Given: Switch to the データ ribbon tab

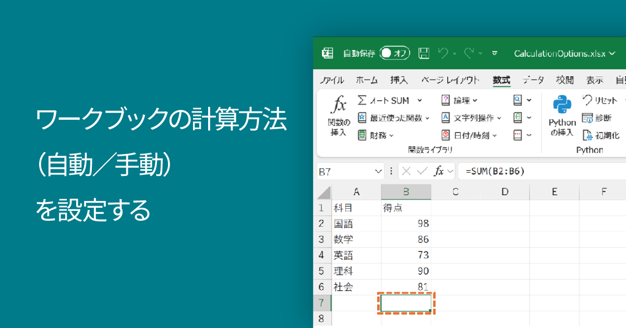Looking at the screenshot, I should pos(533,80).
